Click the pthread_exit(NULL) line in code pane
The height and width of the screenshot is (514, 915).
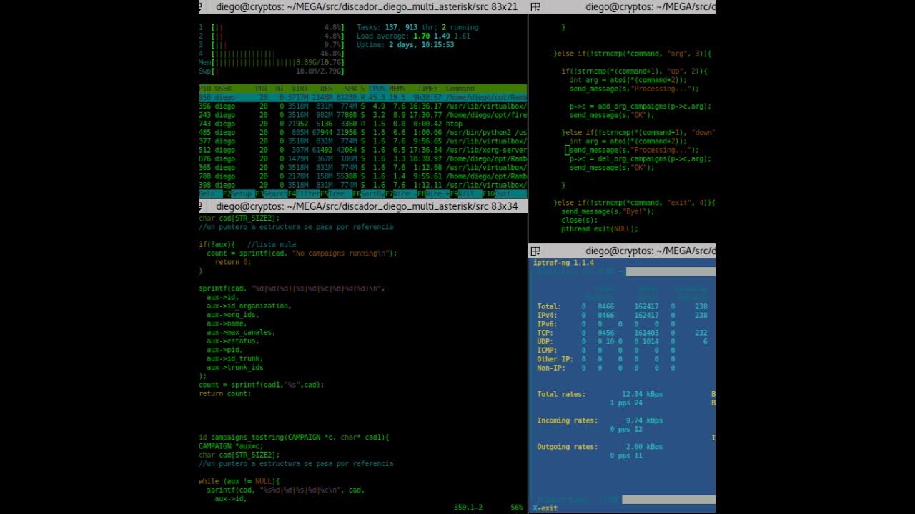point(600,229)
